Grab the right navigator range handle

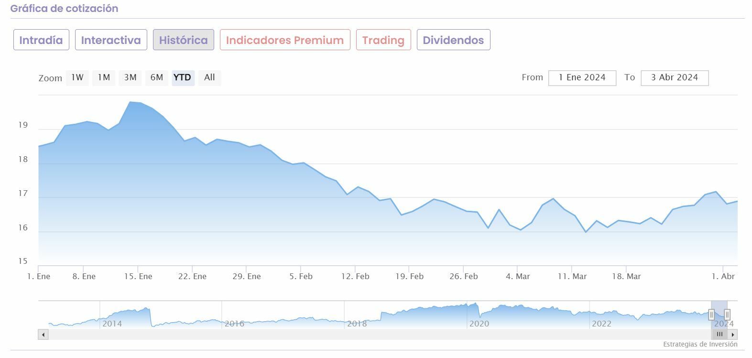click(x=727, y=315)
